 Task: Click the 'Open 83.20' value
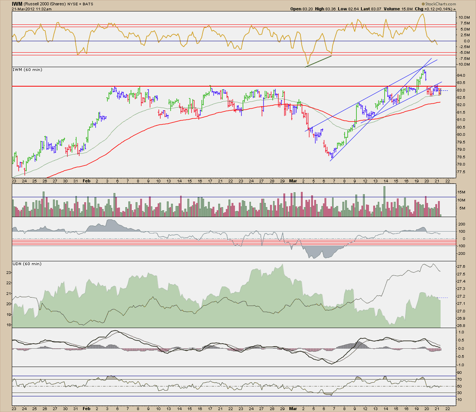[302, 9]
